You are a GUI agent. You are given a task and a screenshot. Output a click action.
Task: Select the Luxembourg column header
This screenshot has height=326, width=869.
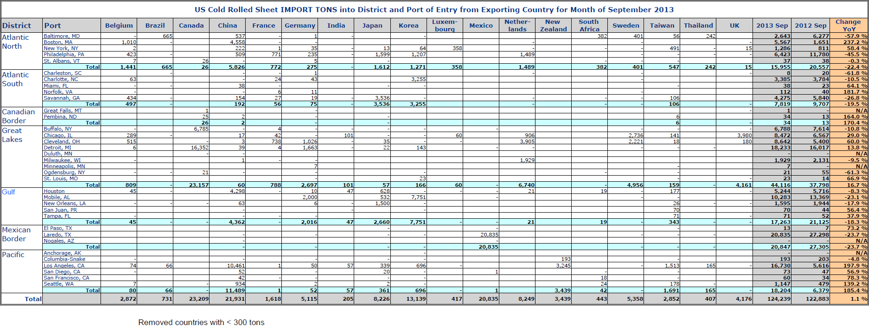(444, 25)
